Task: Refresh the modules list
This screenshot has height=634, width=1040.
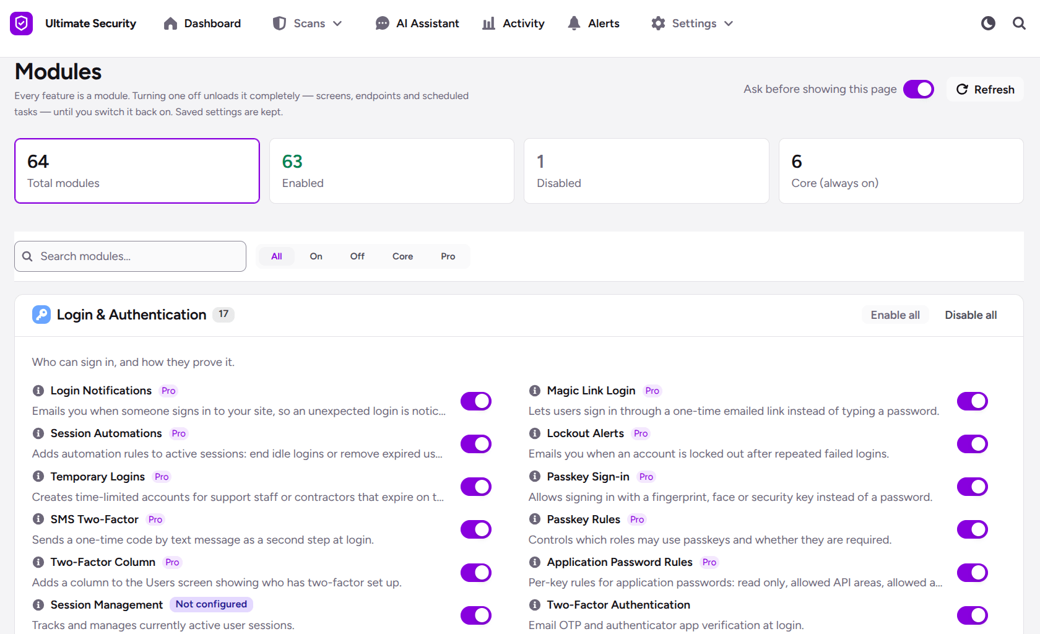Action: [985, 89]
